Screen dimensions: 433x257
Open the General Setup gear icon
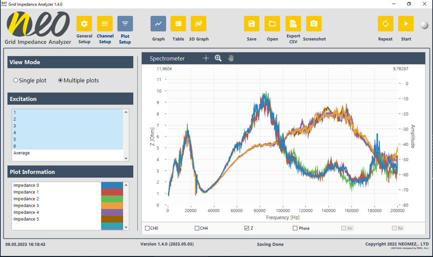pyautogui.click(x=84, y=24)
